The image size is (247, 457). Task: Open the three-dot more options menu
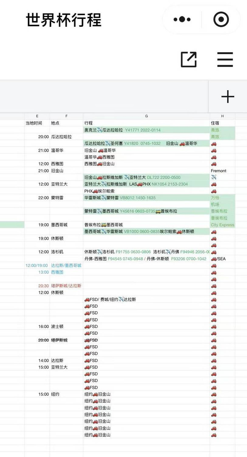pyautogui.click(x=182, y=19)
